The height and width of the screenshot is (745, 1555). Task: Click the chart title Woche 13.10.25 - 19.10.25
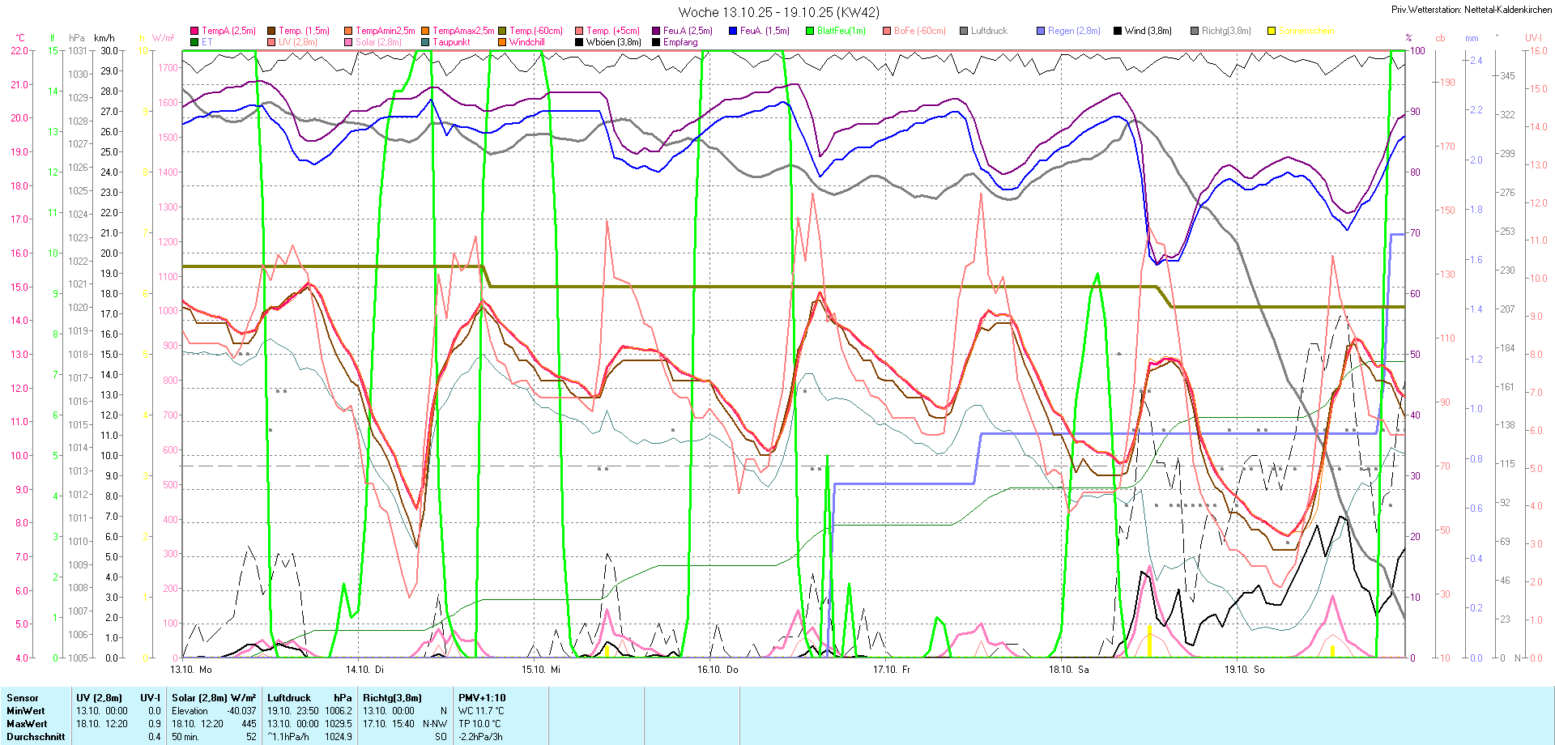(x=778, y=12)
